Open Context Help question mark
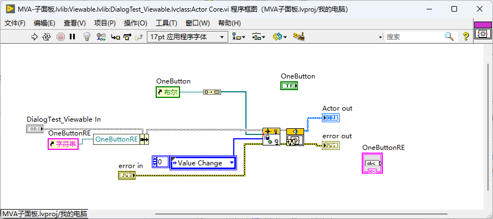The height and width of the screenshot is (219, 493). (466, 36)
